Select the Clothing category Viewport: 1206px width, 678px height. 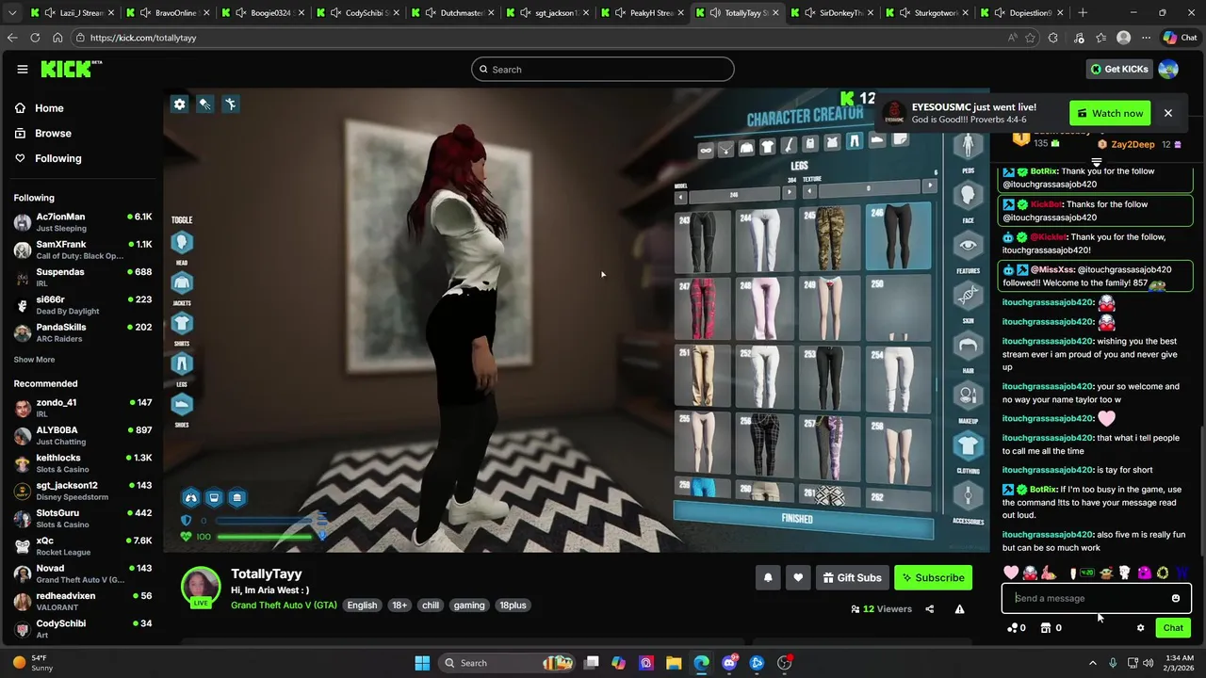[968, 446]
